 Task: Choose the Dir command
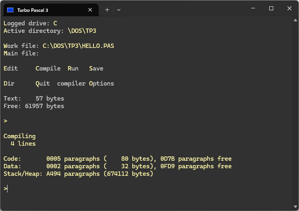(9, 84)
